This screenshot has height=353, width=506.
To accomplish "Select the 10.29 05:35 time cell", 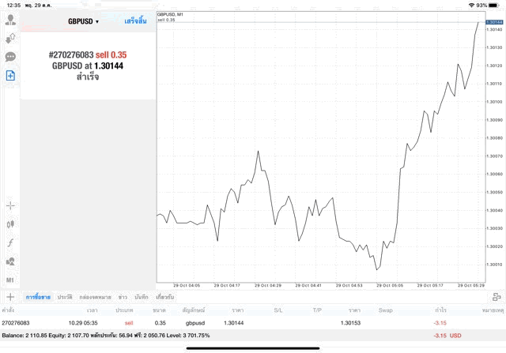I will pos(83,323).
